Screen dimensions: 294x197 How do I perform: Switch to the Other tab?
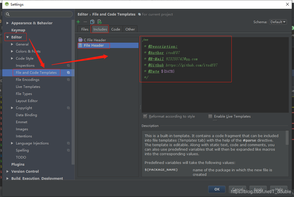coord(130,29)
